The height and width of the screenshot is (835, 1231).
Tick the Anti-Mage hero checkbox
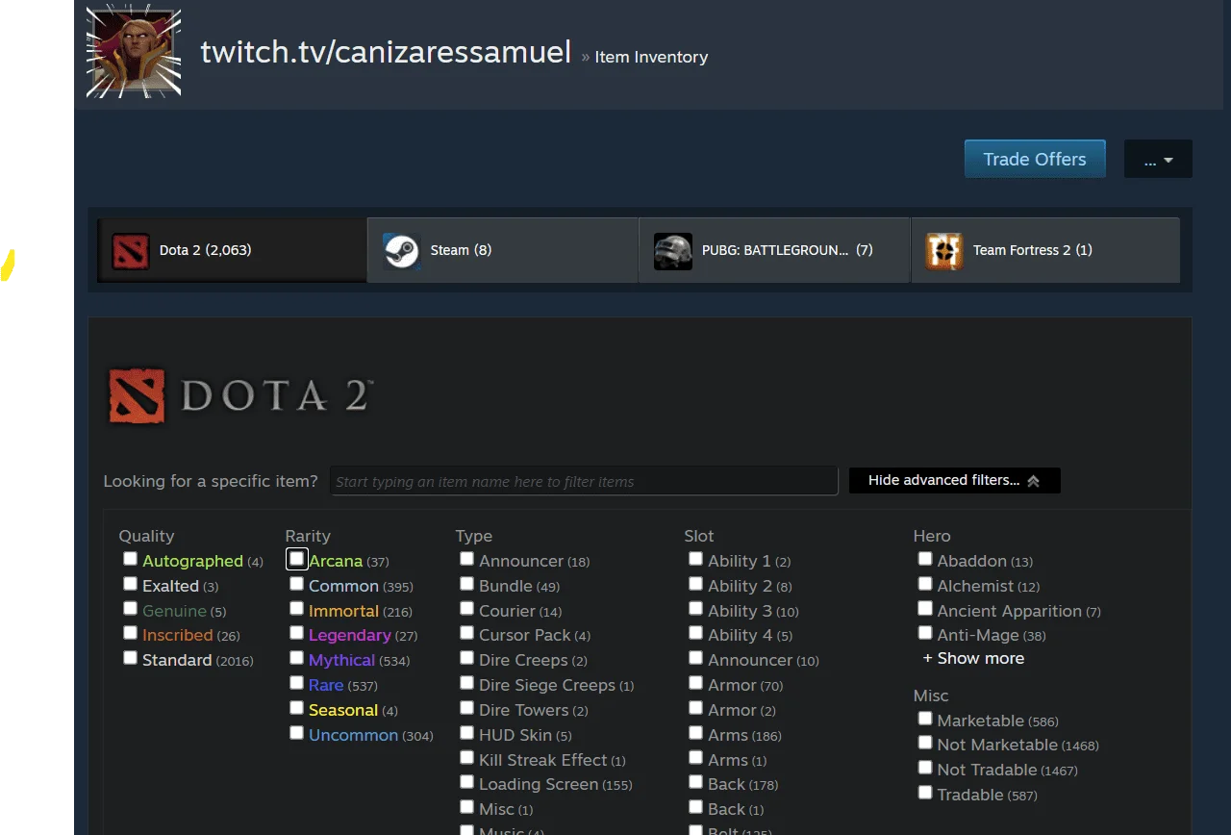(x=924, y=633)
